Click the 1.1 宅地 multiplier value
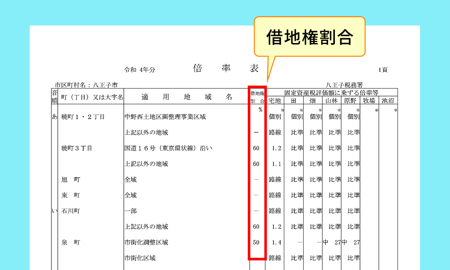The image size is (450, 270). click(276, 164)
